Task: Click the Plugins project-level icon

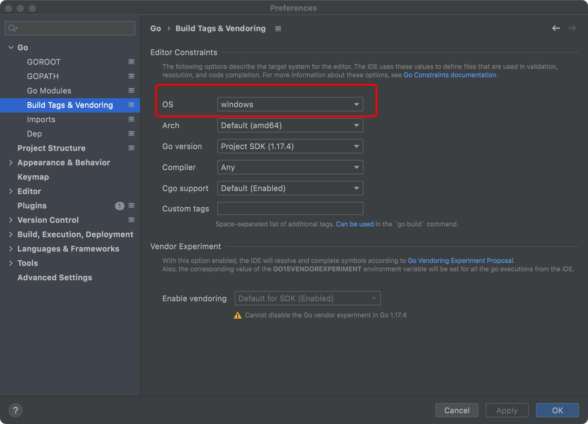Action: [131, 205]
